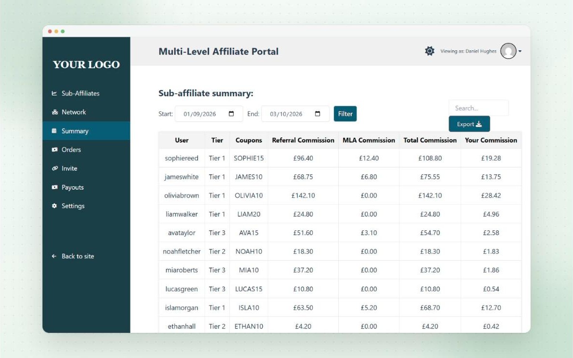Click the Sub-Affiliates chart icon in sidebar

54,93
